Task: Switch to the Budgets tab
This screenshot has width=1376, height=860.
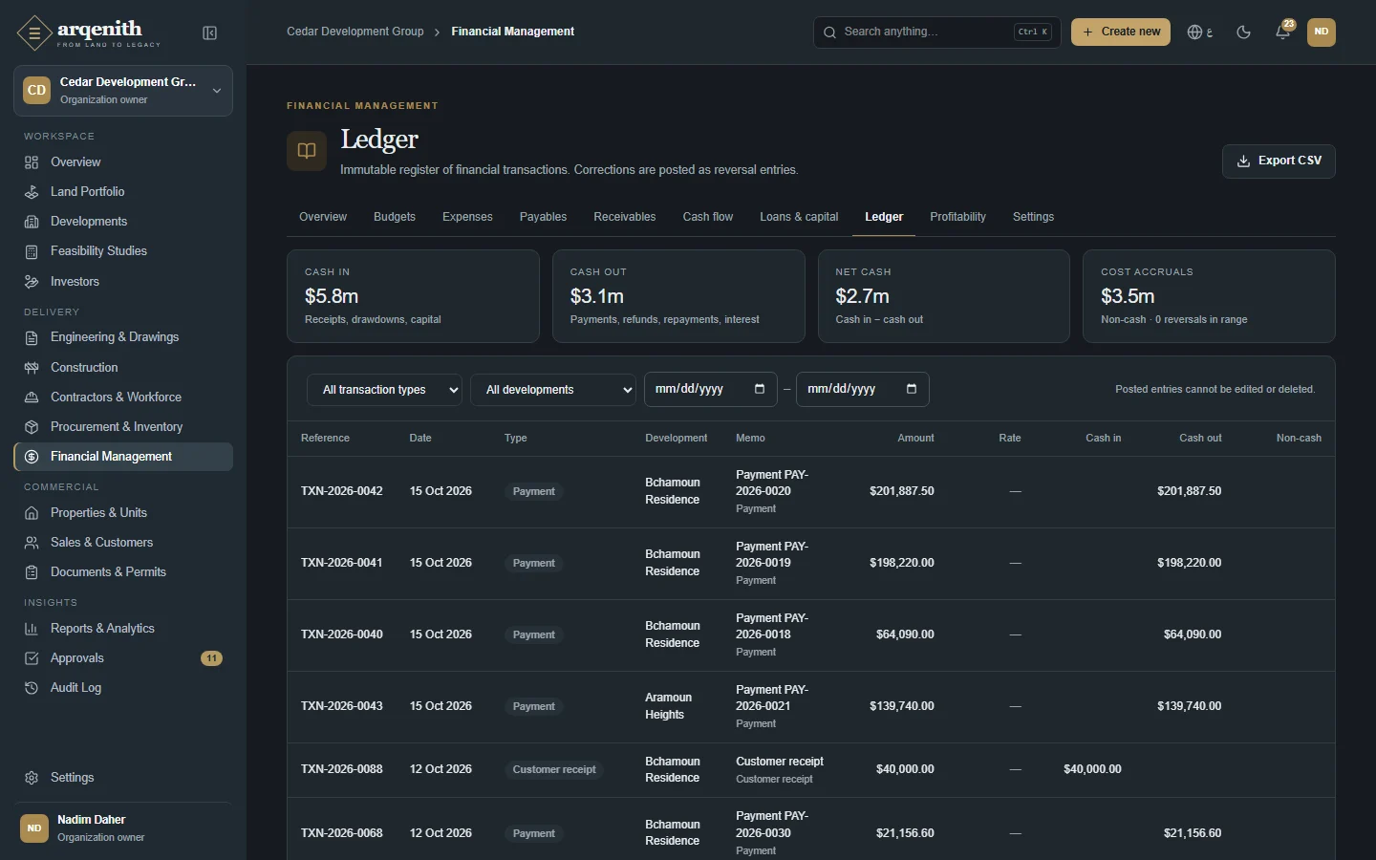Action: pyautogui.click(x=395, y=217)
